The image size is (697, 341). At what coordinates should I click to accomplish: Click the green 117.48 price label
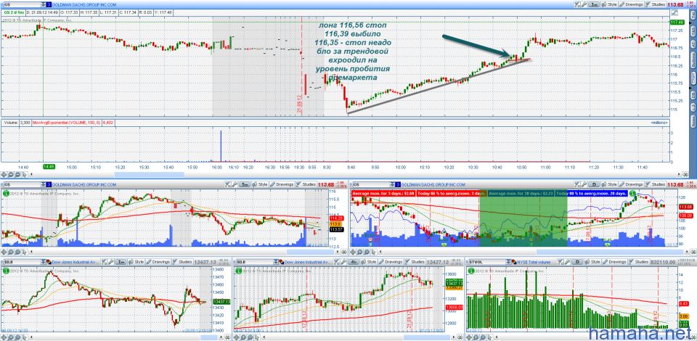[x=677, y=22]
